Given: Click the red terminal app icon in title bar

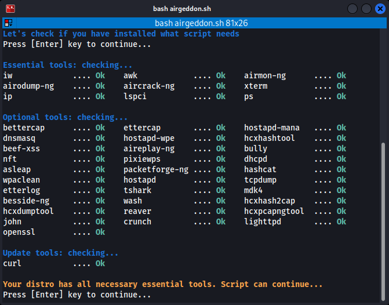Looking at the screenshot, I should pos(10,9).
